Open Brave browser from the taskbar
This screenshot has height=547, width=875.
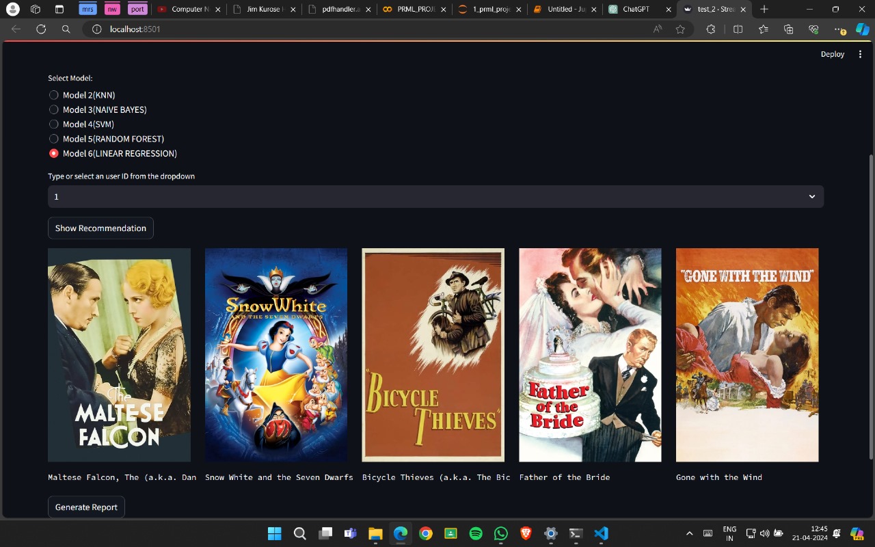click(526, 533)
